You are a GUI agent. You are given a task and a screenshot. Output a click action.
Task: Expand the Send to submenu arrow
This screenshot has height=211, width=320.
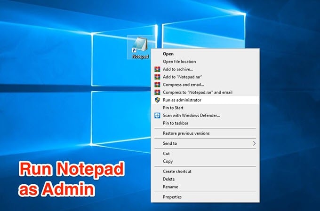[254, 143]
